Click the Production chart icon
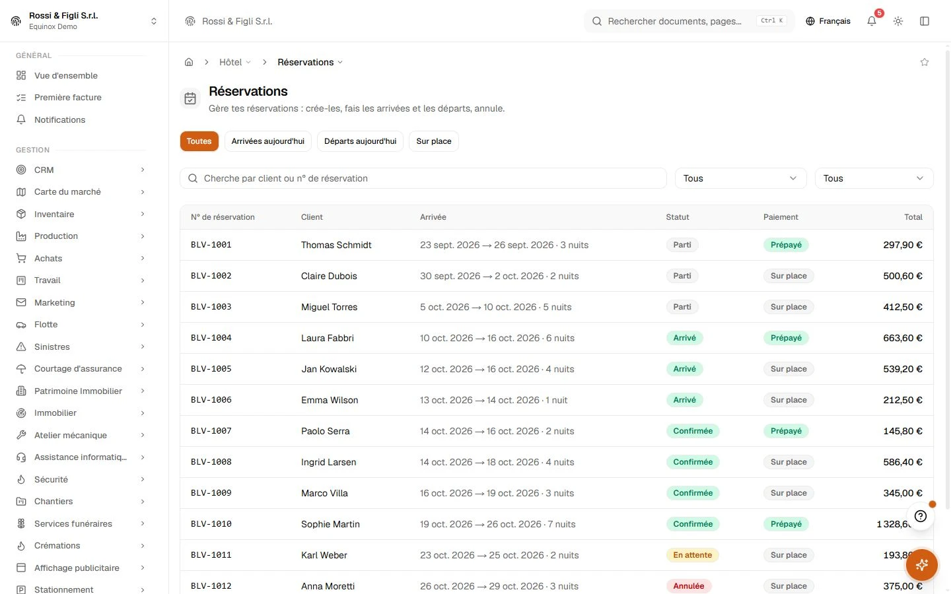 [x=21, y=236]
